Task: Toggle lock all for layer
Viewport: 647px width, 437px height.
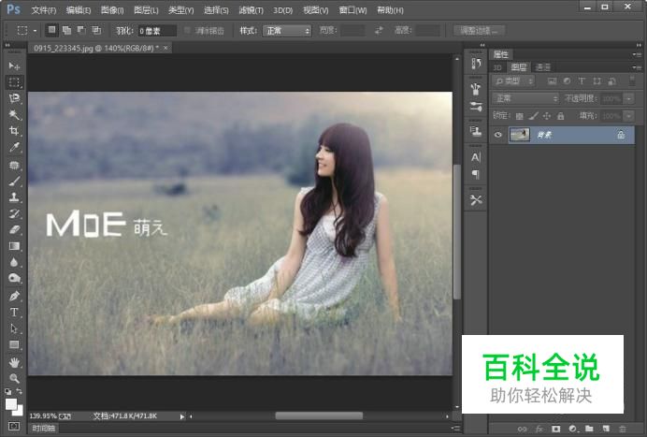Action: coord(560,116)
